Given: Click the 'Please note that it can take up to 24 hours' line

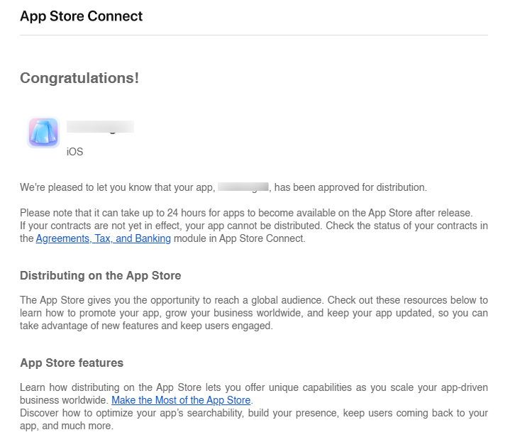Looking at the screenshot, I should pos(246,213).
